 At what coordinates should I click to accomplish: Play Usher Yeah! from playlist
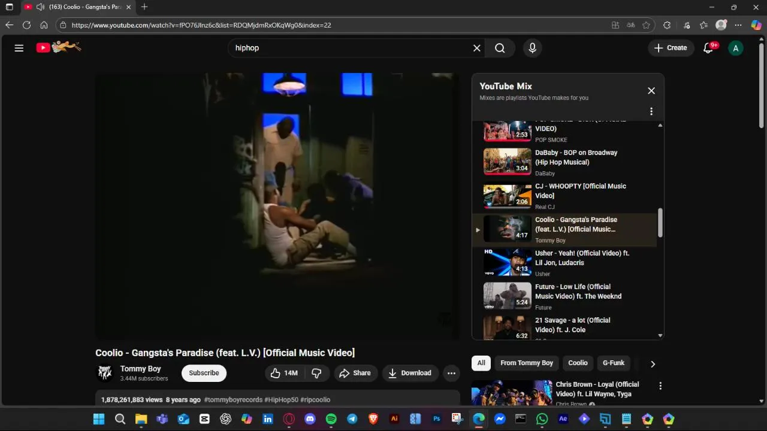point(564,262)
